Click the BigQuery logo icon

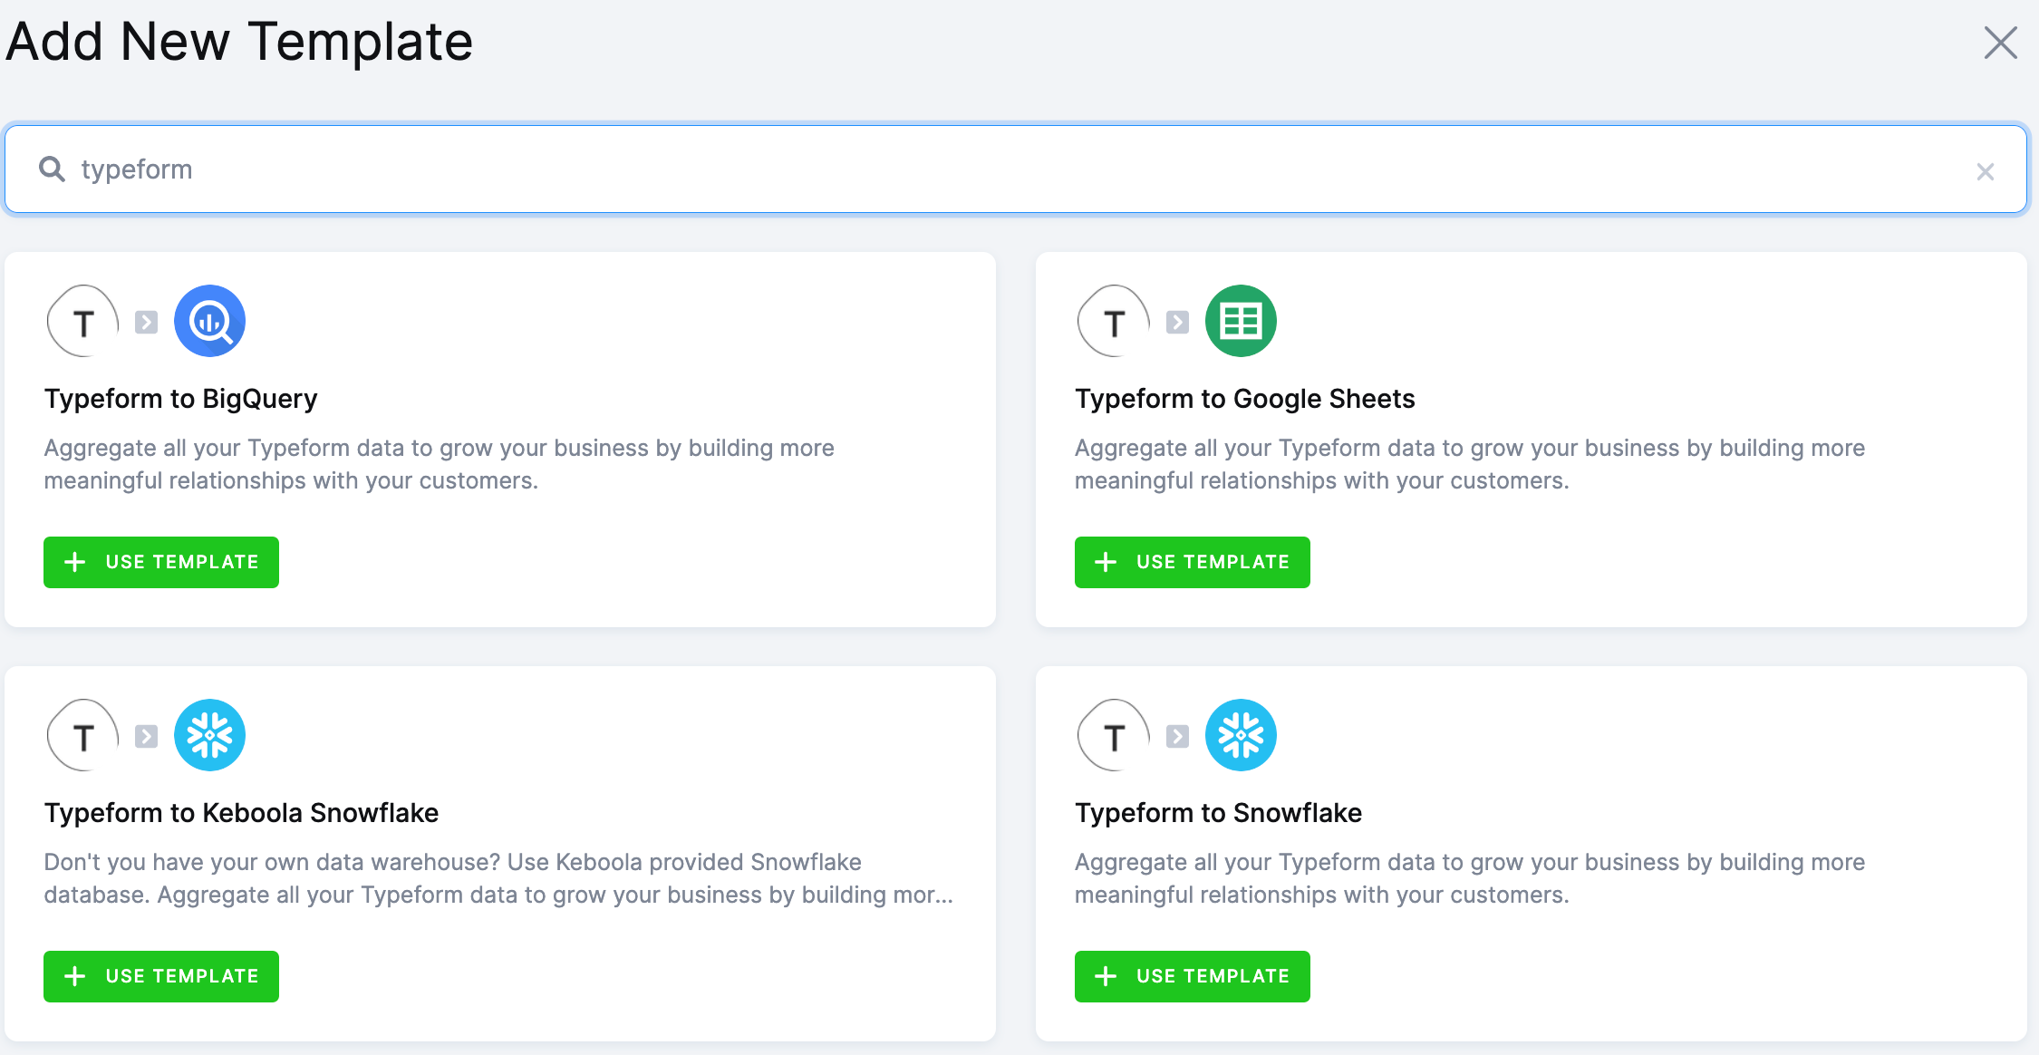coord(209,321)
